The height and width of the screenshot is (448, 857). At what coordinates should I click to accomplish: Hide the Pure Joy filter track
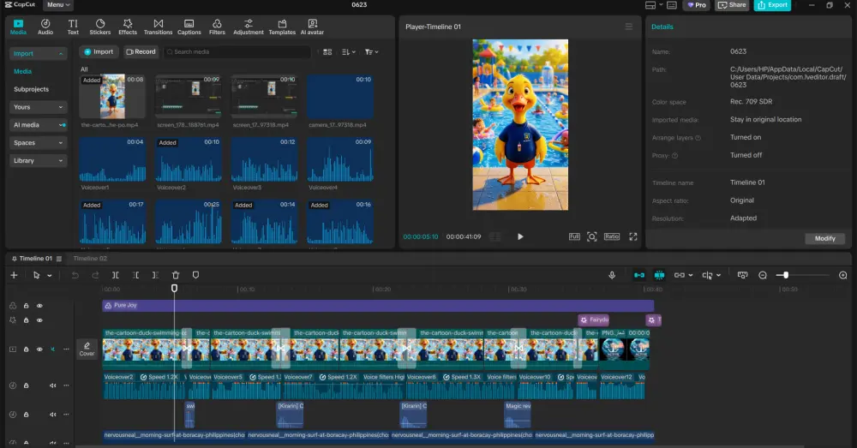click(39, 306)
